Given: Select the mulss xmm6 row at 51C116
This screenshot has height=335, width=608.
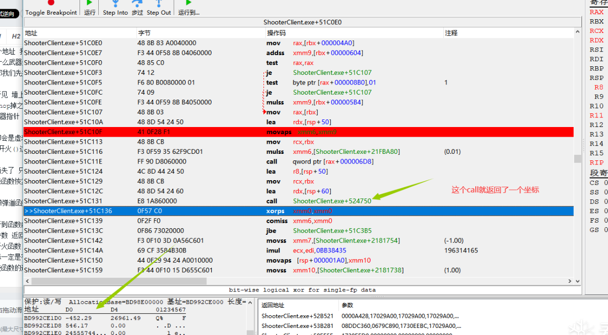Looking at the screenshot, I should click(x=298, y=151).
